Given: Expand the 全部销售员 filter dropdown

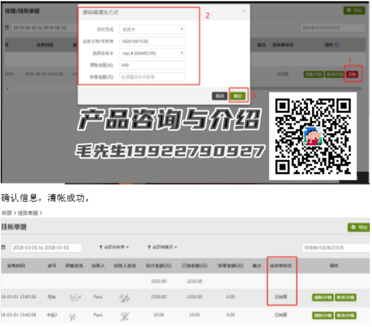Looking at the screenshot, I should point(162,247).
